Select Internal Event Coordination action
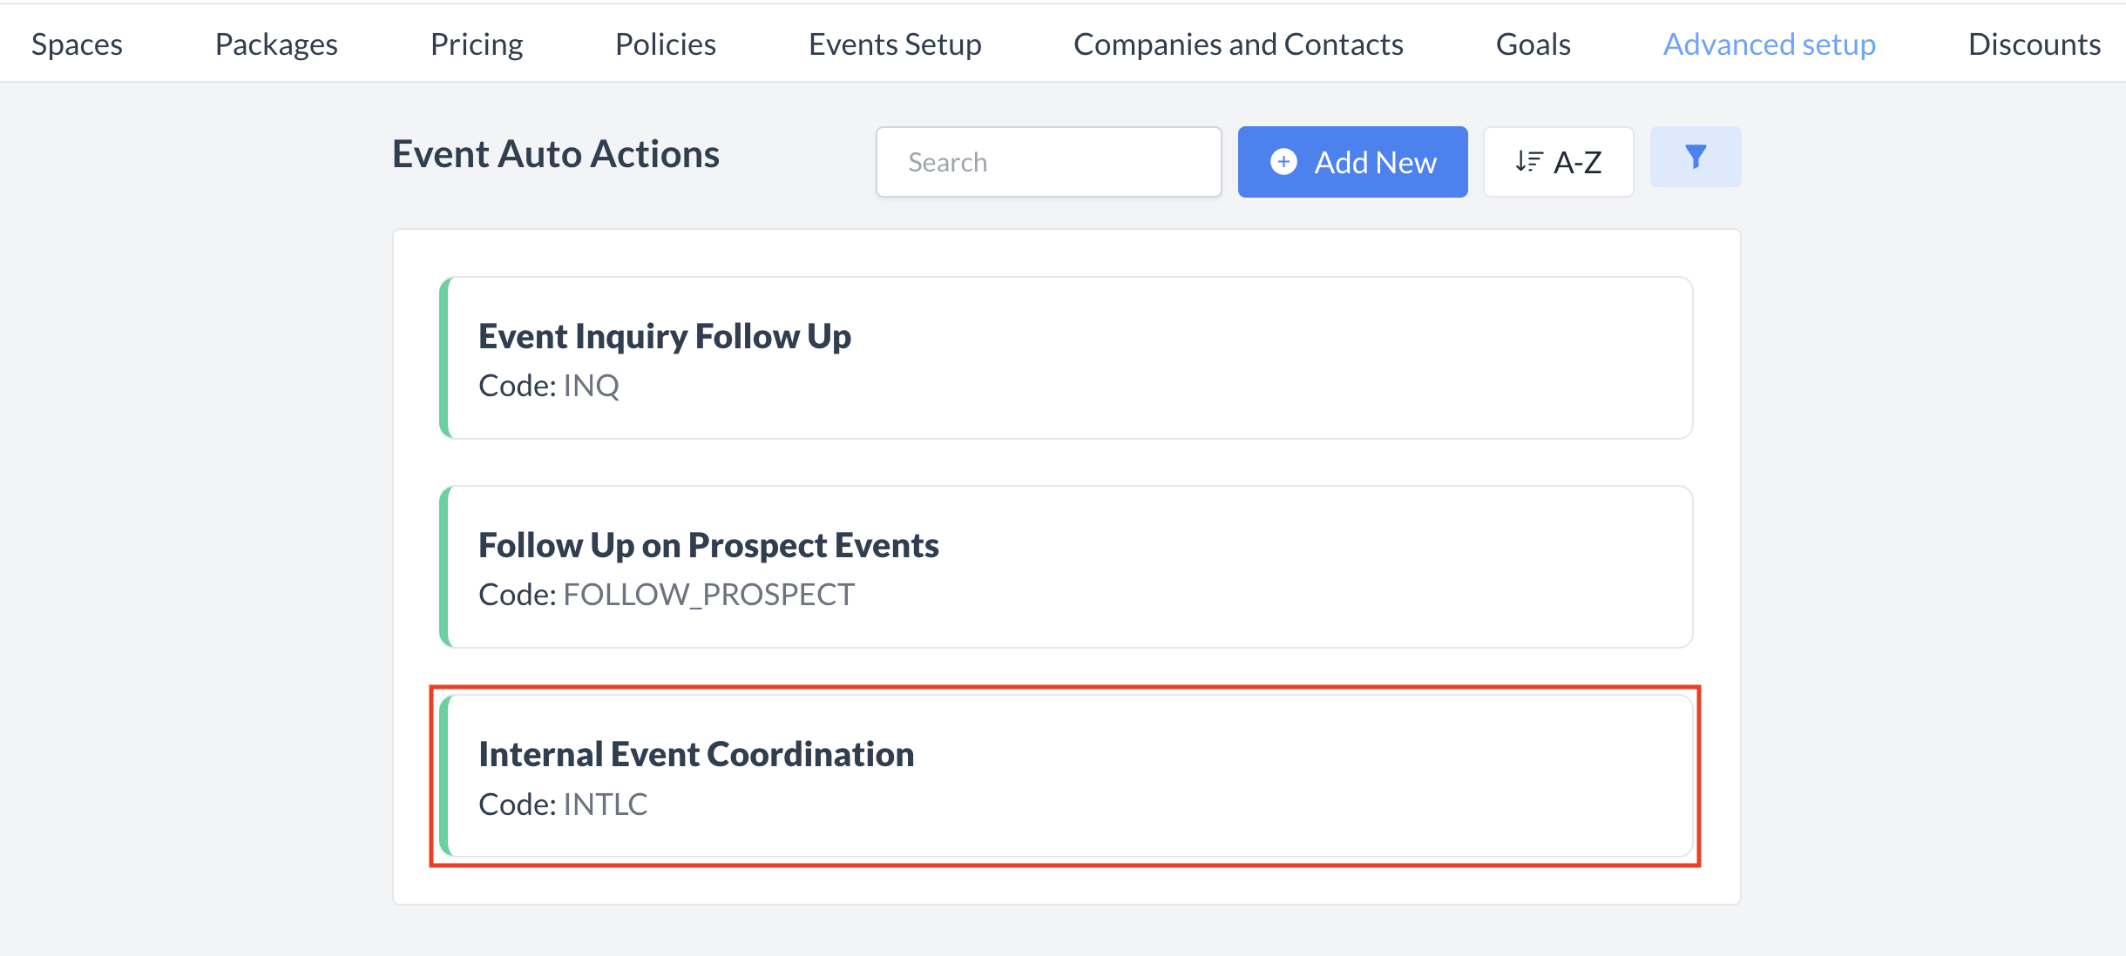Screen dimensions: 2126x956 (696, 755)
